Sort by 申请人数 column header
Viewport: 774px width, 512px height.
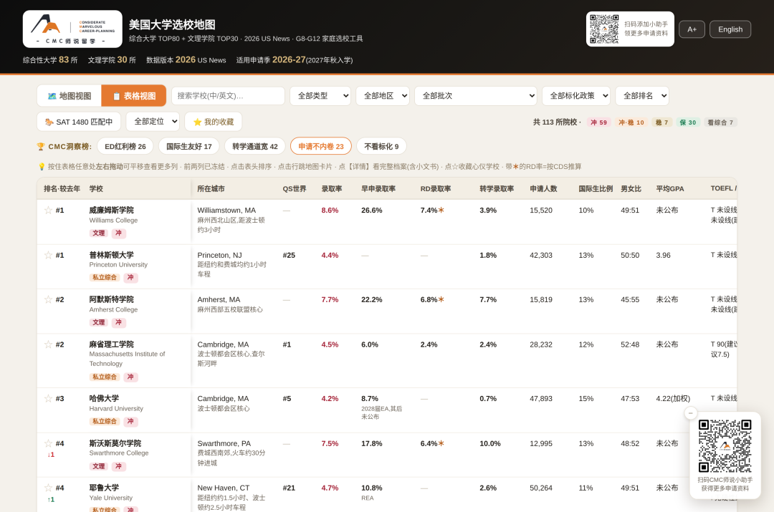(x=543, y=188)
